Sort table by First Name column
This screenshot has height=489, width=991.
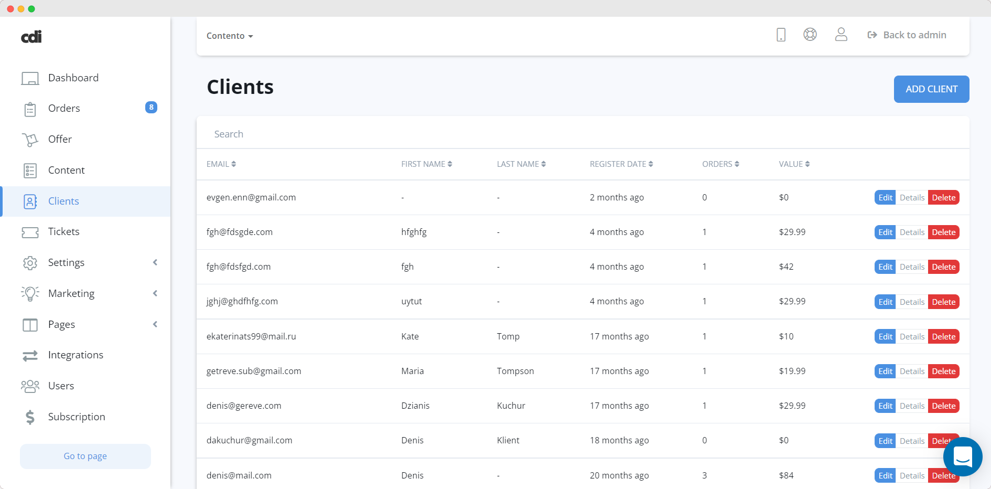coord(426,164)
